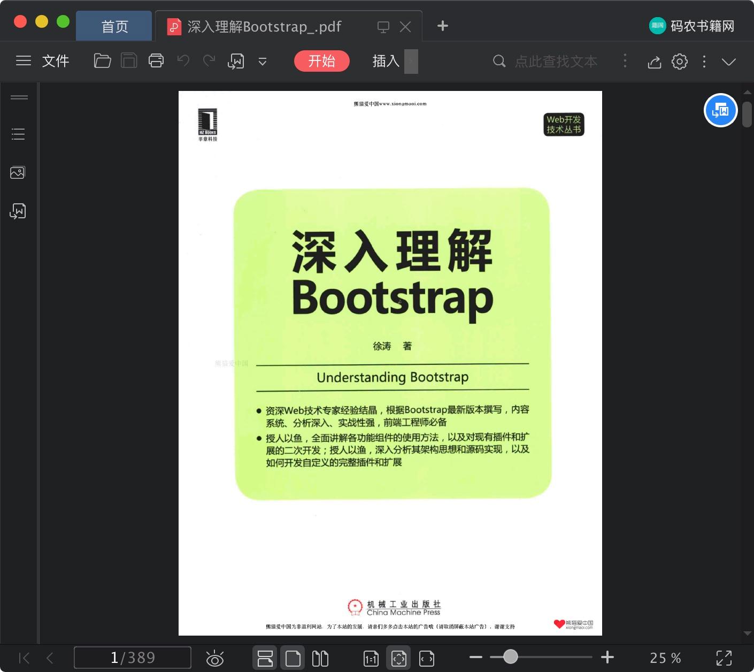Set actual size 1:1 view
Screen dimensions: 754x672
click(x=371, y=658)
